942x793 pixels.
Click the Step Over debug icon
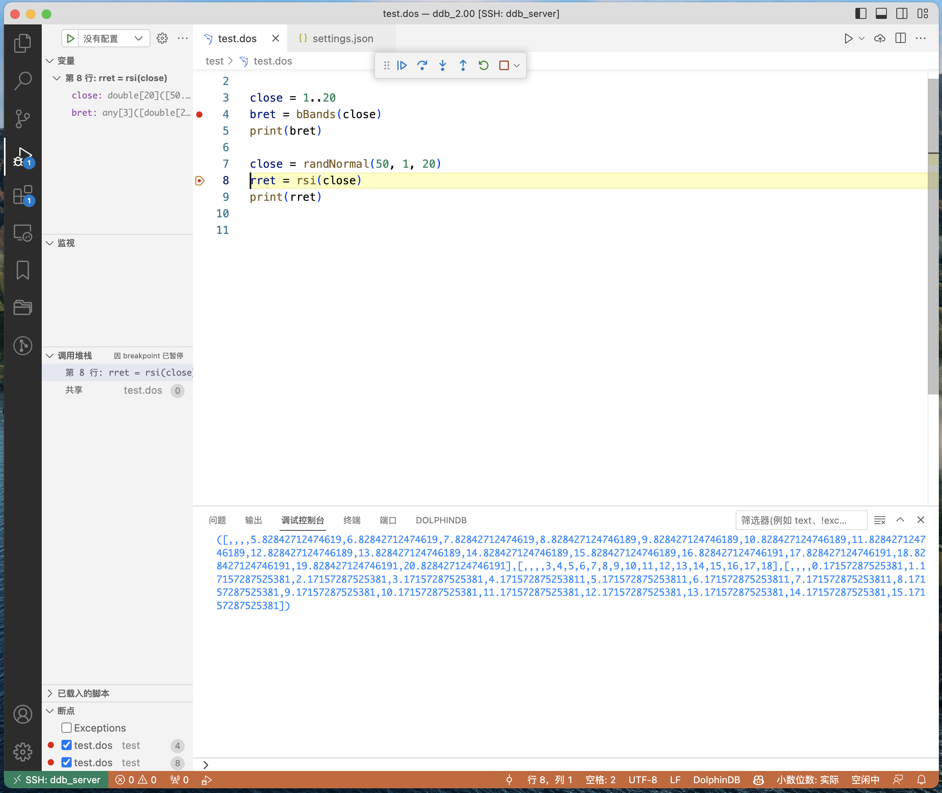click(x=422, y=66)
